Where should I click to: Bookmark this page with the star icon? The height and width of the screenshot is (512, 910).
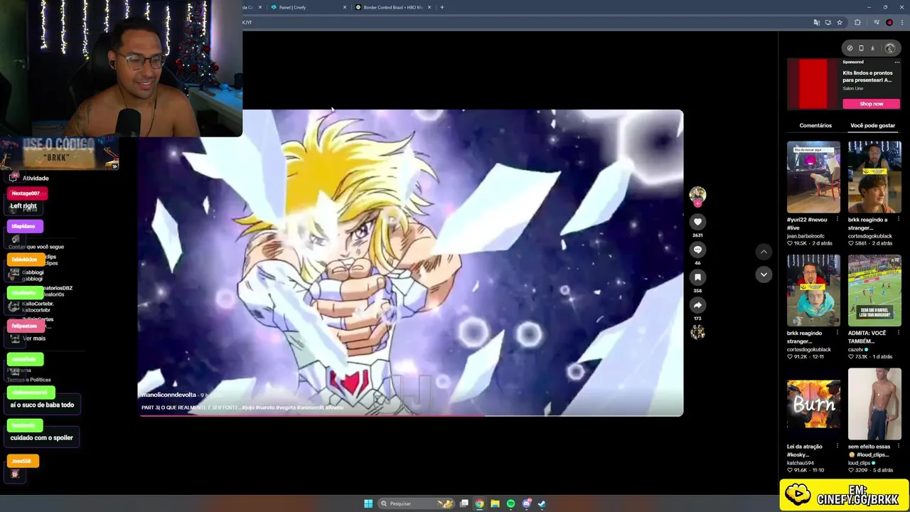pyautogui.click(x=840, y=22)
